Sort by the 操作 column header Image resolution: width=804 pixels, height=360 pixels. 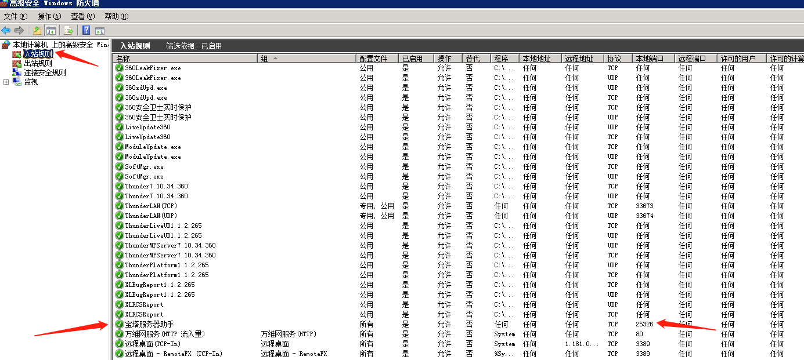point(448,59)
